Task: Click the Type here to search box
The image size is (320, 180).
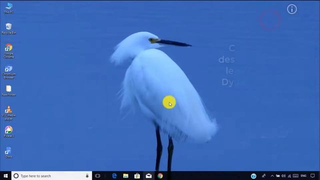Action: (51, 175)
